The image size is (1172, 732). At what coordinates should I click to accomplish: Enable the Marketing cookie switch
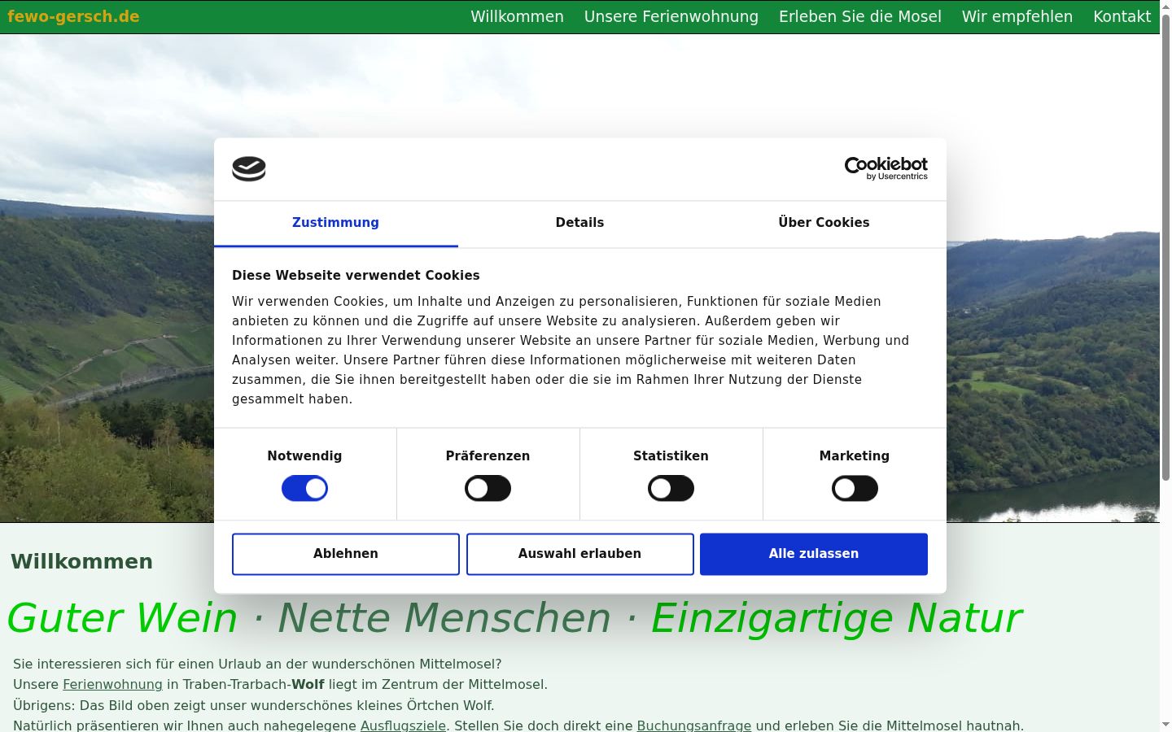(855, 489)
